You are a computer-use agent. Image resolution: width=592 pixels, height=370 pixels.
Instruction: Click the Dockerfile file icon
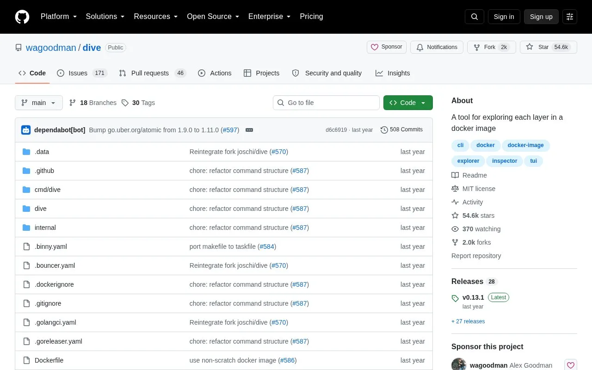click(26, 360)
